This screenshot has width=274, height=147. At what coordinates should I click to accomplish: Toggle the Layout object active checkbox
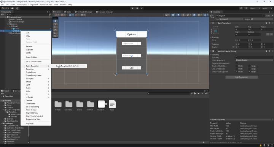[x=217, y=16]
